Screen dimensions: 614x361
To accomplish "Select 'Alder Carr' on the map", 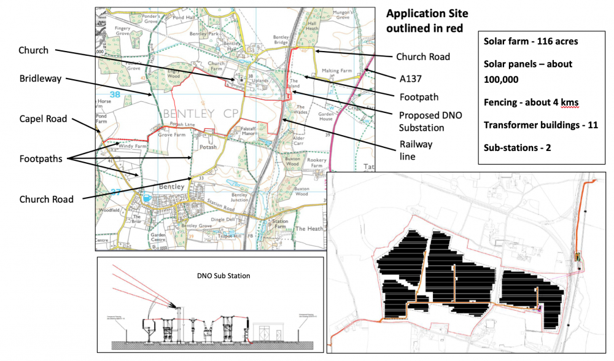I will (299, 141).
